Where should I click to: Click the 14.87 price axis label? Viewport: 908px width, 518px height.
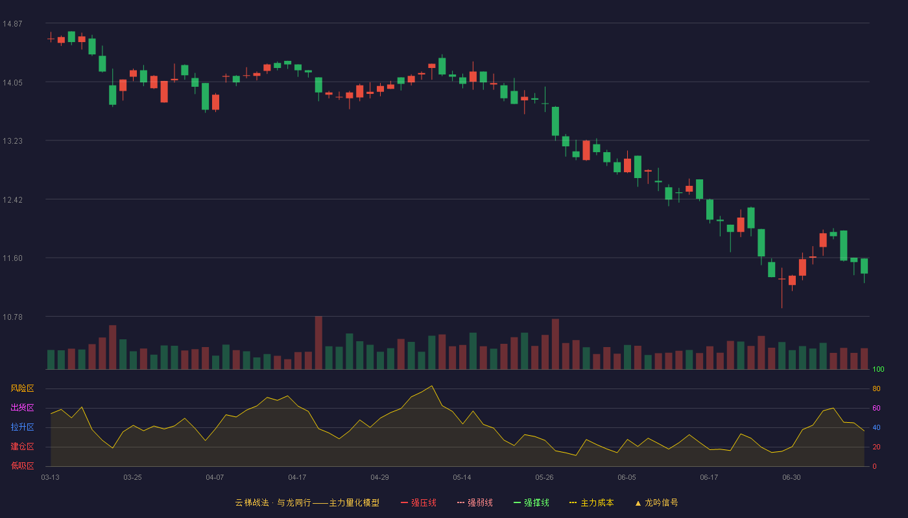click(12, 24)
